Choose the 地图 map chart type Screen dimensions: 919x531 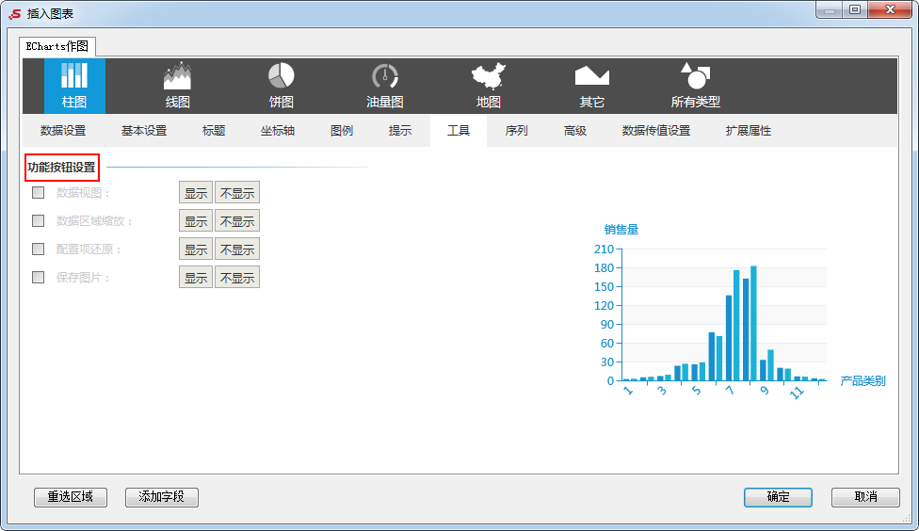[488, 86]
